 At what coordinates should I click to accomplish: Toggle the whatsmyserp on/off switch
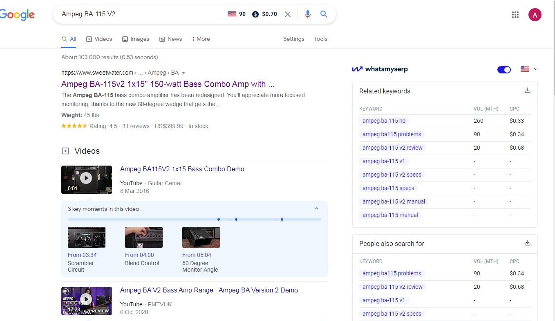(x=504, y=69)
